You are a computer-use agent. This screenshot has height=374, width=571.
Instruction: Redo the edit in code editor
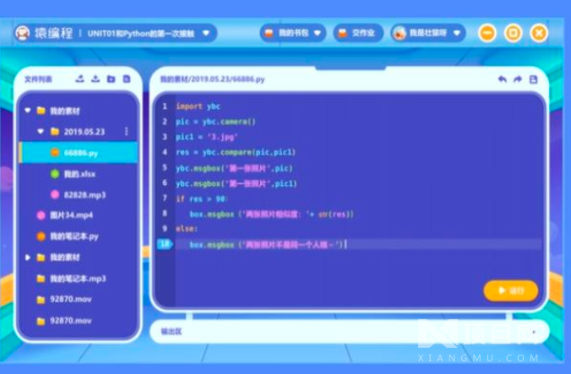pos(518,79)
